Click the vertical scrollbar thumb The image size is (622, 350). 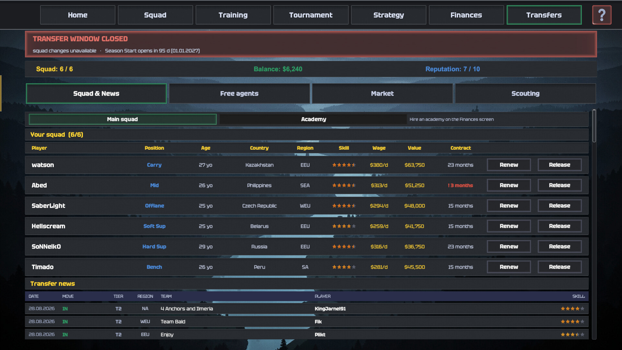(594, 126)
